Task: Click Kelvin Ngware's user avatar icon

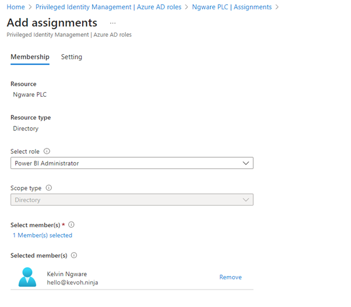Action: point(27,277)
